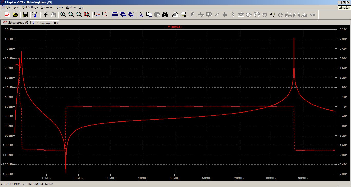
Task: Run simulation with the running man icon
Action: tap(45, 15)
